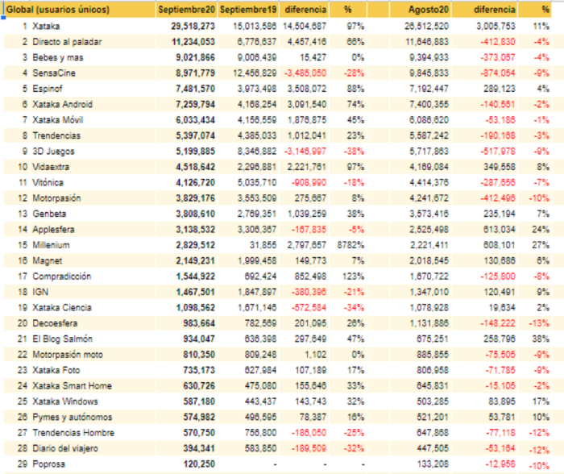The image size is (564, 474).
Task: Select the Xataka row name cell
Action: tap(46, 27)
